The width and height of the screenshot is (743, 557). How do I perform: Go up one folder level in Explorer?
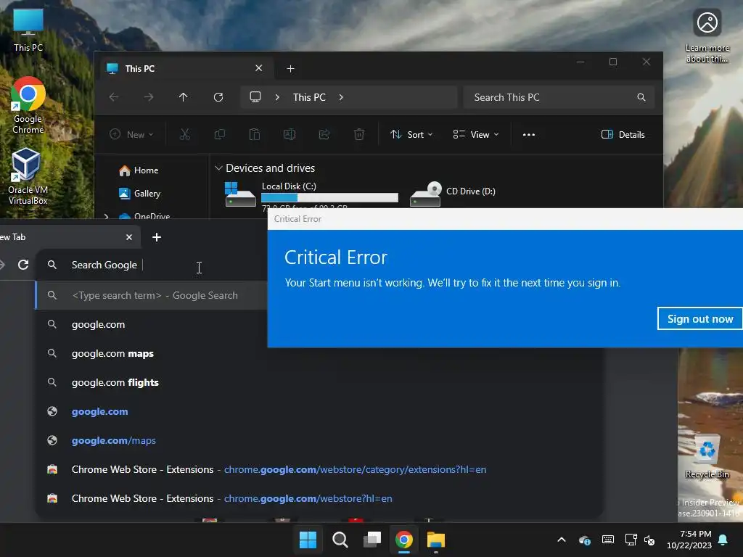(x=184, y=97)
